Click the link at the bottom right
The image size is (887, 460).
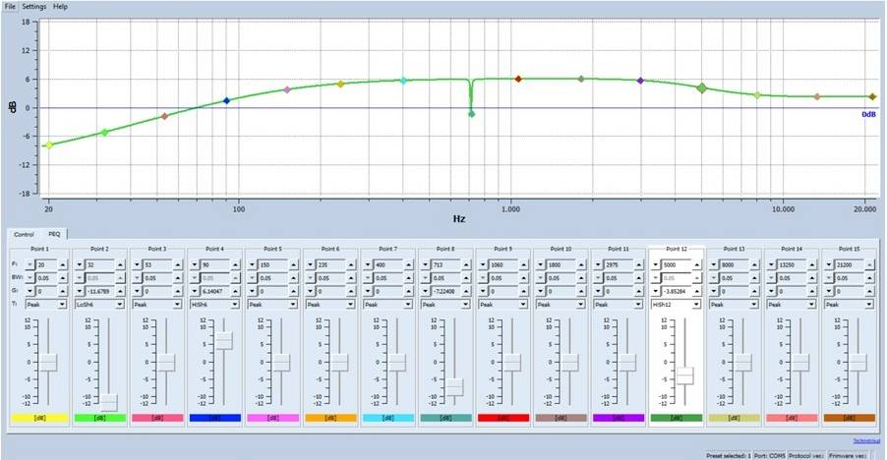pos(865,439)
